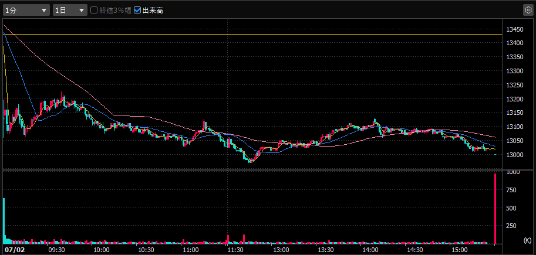Image resolution: width=536 pixels, height=255 pixels.
Task: Click the 13300 price axis label
Action: click(x=514, y=71)
